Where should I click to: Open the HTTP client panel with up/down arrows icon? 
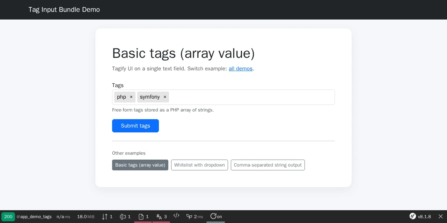pos(107,217)
